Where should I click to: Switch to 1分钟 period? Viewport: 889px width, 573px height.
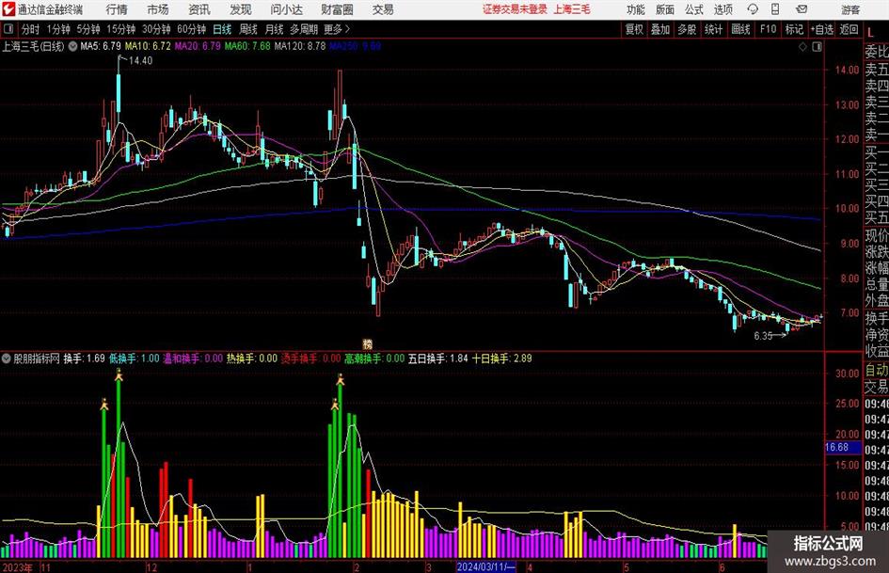58,29
